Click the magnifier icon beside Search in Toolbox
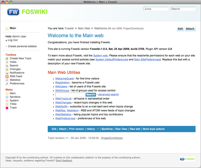The width and height of the screenshot is (201, 168). (7, 66)
